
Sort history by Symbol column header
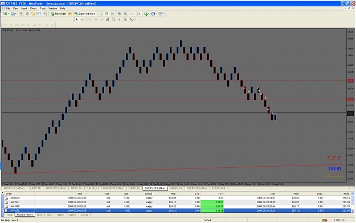coord(142,194)
